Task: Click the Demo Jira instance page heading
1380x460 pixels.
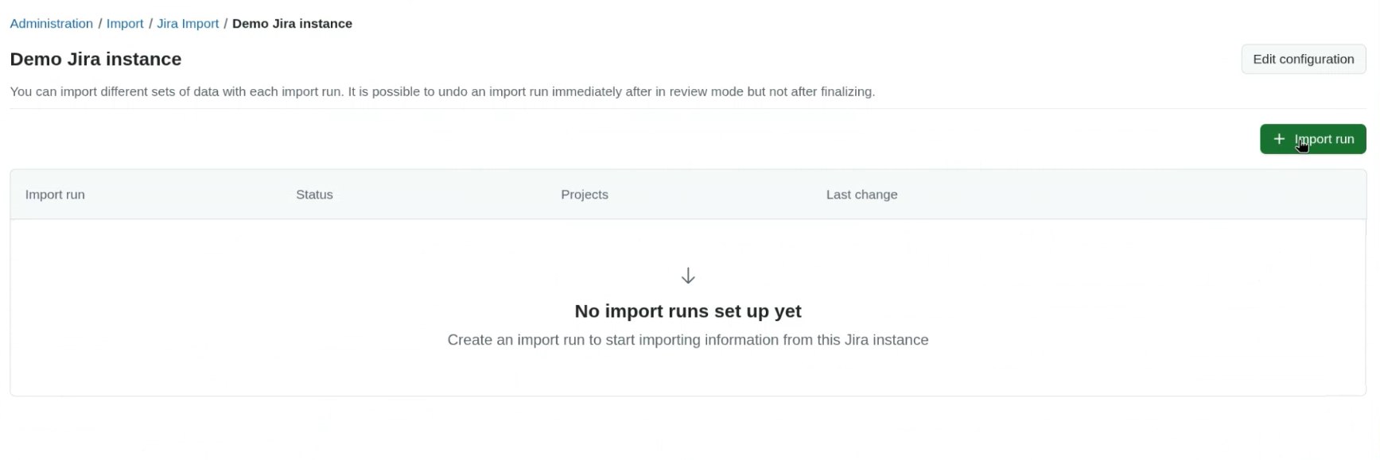Action: pyautogui.click(x=95, y=59)
